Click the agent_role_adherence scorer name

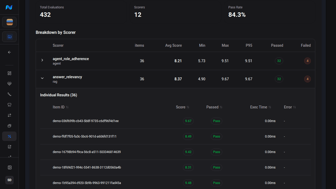tap(71, 59)
